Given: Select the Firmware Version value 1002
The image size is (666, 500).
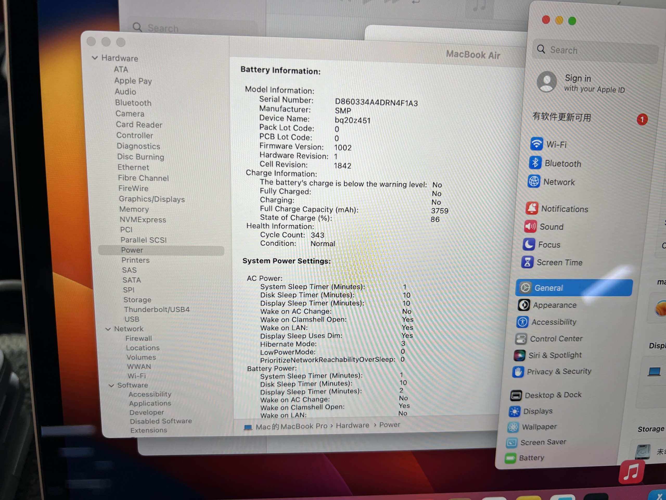Looking at the screenshot, I should (343, 148).
